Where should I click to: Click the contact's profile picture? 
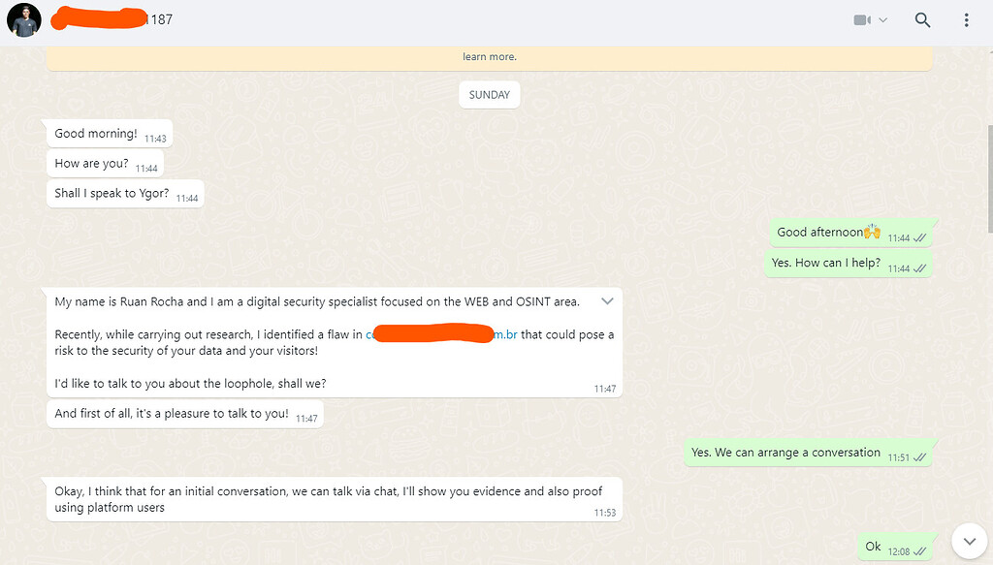click(x=23, y=19)
